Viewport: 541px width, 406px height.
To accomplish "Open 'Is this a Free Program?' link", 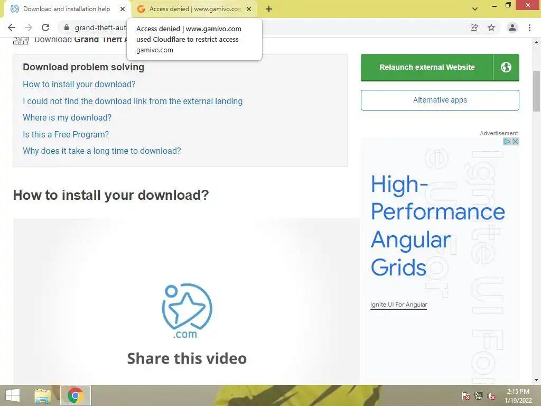I will point(66,134).
